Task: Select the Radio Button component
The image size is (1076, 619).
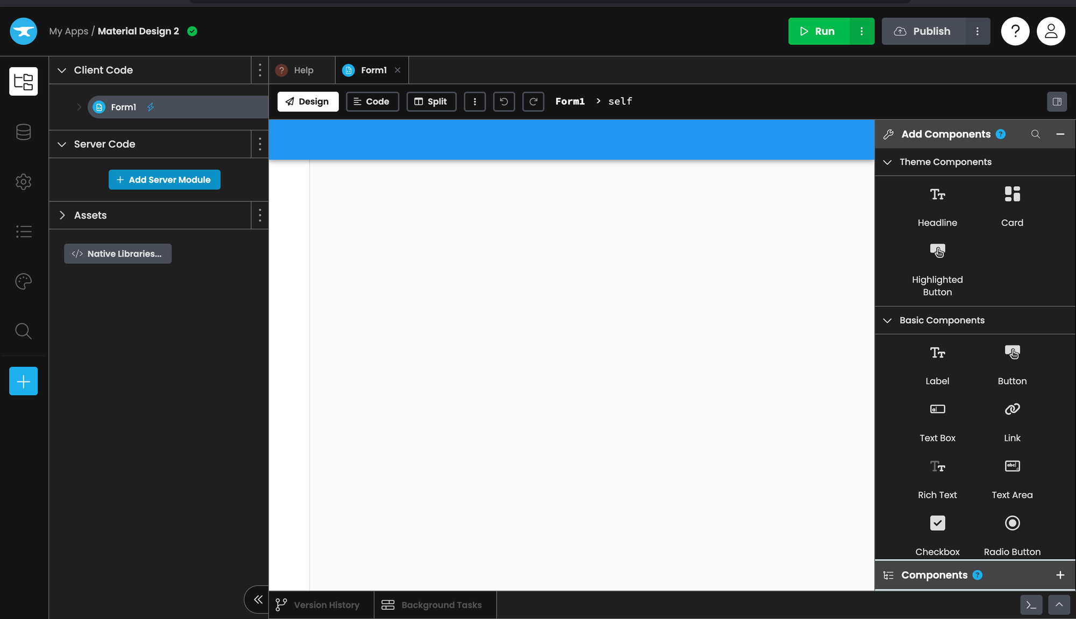Action: [x=1011, y=523]
